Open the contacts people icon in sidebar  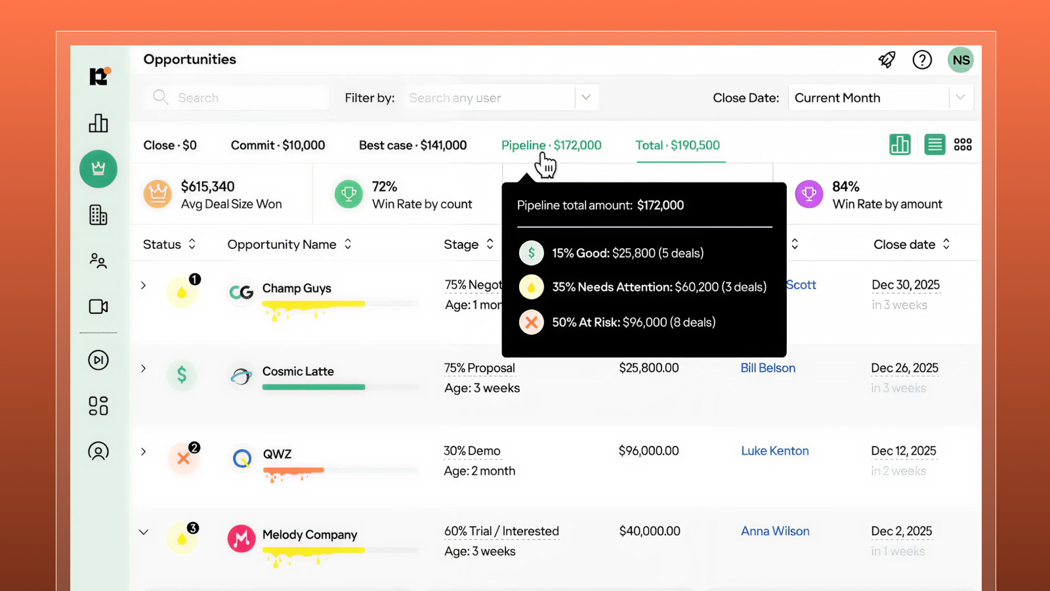tap(98, 261)
